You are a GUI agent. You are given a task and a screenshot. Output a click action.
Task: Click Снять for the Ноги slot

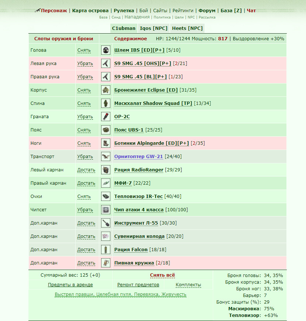(84, 144)
